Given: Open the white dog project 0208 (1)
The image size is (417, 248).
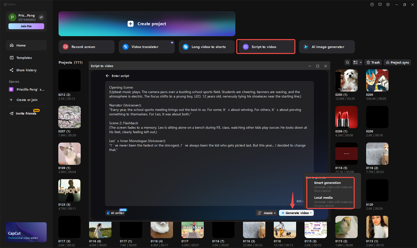Looking at the screenshot, I should (x=346, y=80).
